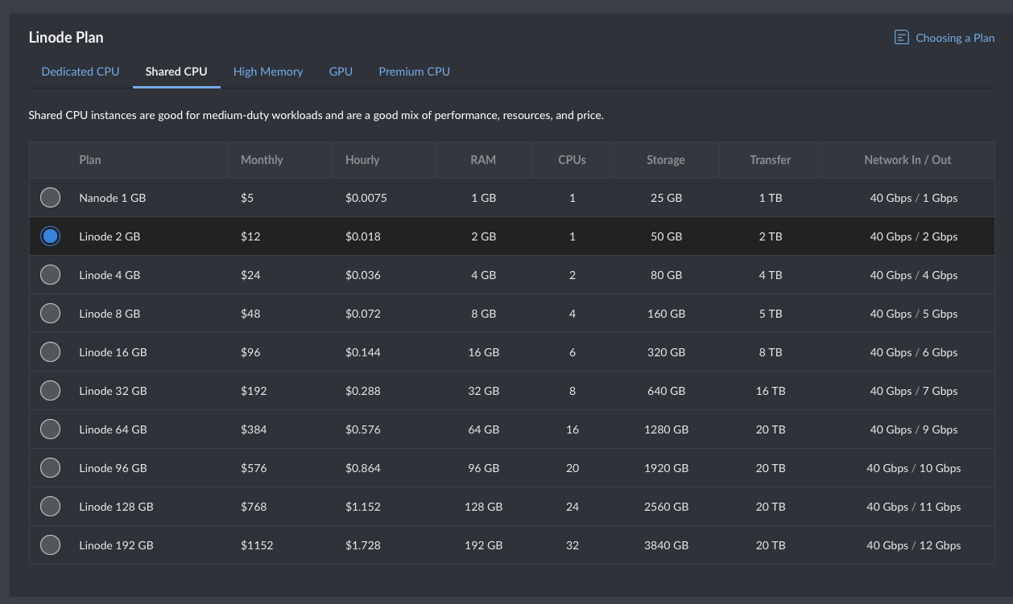Open the Premium CPU tab

(x=414, y=72)
